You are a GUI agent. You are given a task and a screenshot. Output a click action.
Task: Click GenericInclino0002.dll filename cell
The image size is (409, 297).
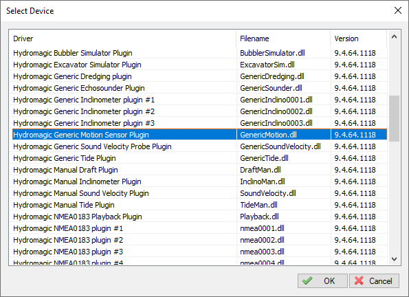[283, 111]
